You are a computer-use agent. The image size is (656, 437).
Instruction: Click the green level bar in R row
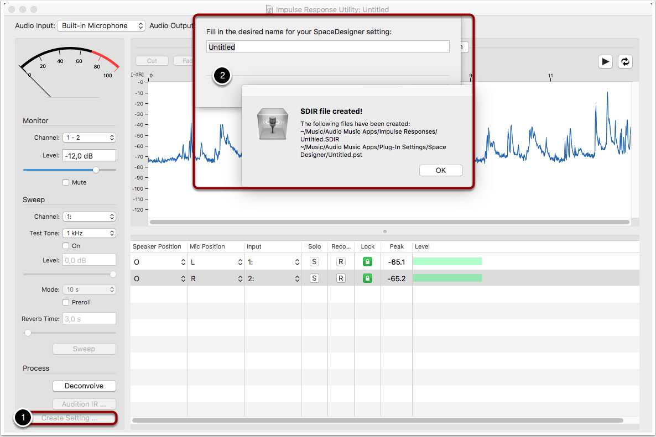[447, 278]
